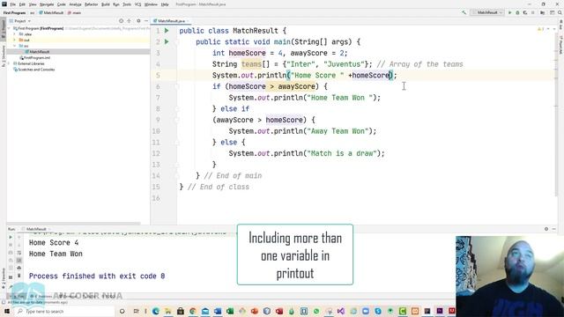Screen dimensions: 564x317
Task: Click the locate/select opened file target icon
Action: [122, 21]
